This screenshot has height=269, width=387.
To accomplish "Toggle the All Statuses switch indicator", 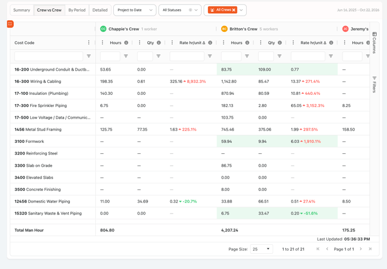I will [190, 10].
